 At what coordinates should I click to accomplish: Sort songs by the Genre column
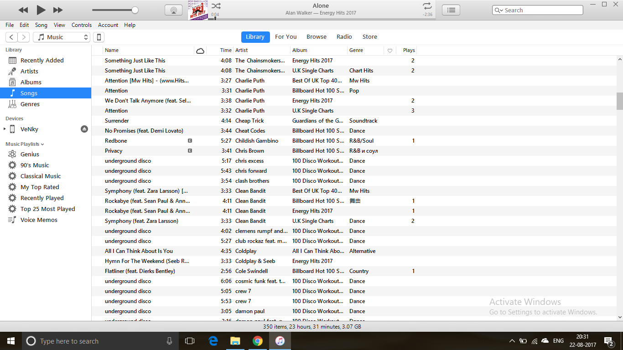(x=365, y=50)
